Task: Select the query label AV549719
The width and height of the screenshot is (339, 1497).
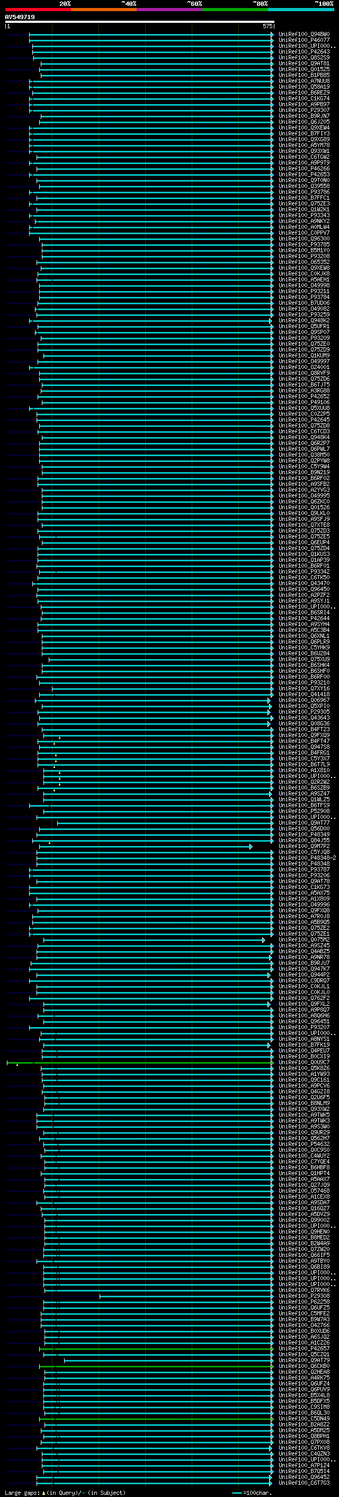Action: [x=20, y=18]
